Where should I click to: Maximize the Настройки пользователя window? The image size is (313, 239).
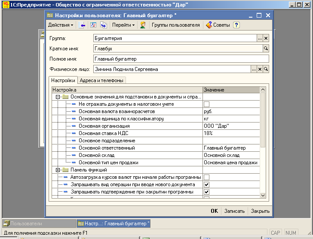click(x=259, y=15)
